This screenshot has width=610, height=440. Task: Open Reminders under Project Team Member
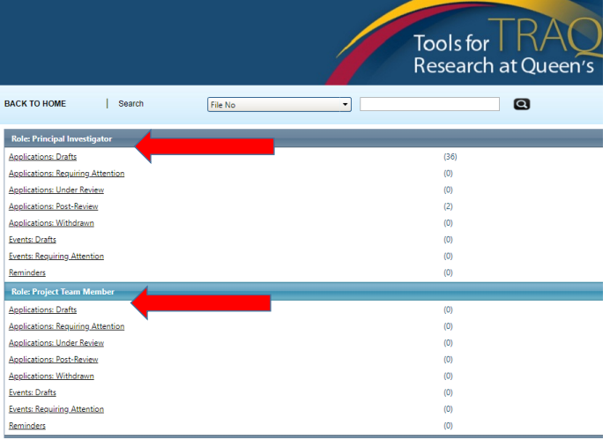tap(27, 426)
